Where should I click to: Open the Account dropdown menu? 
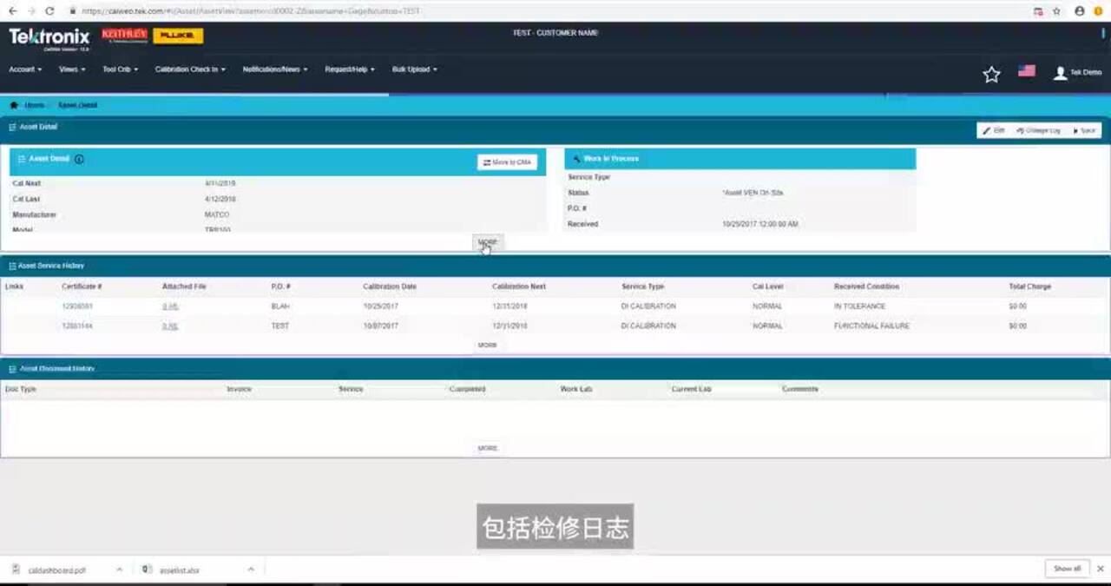(x=25, y=69)
